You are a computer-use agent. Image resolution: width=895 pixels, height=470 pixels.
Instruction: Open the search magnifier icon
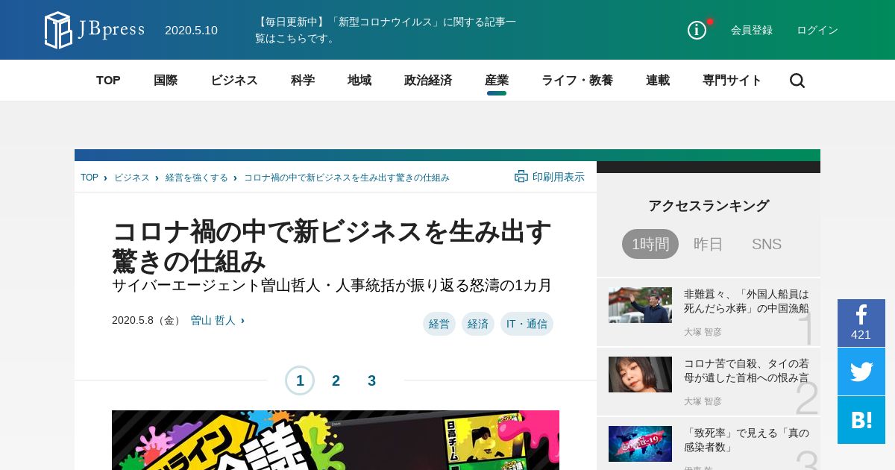(797, 81)
